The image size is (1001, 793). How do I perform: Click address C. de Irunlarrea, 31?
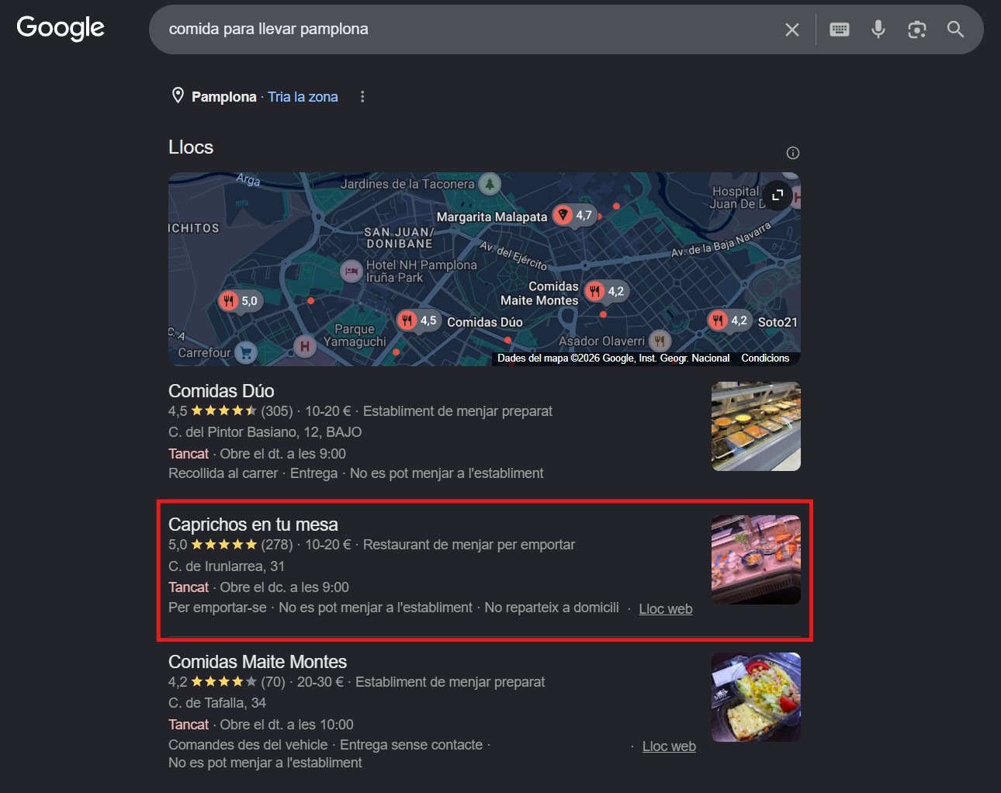227,566
